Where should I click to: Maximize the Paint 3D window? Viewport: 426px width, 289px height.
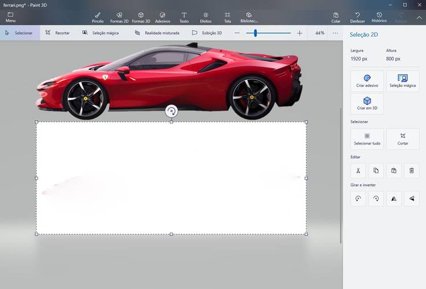[x=405, y=5]
